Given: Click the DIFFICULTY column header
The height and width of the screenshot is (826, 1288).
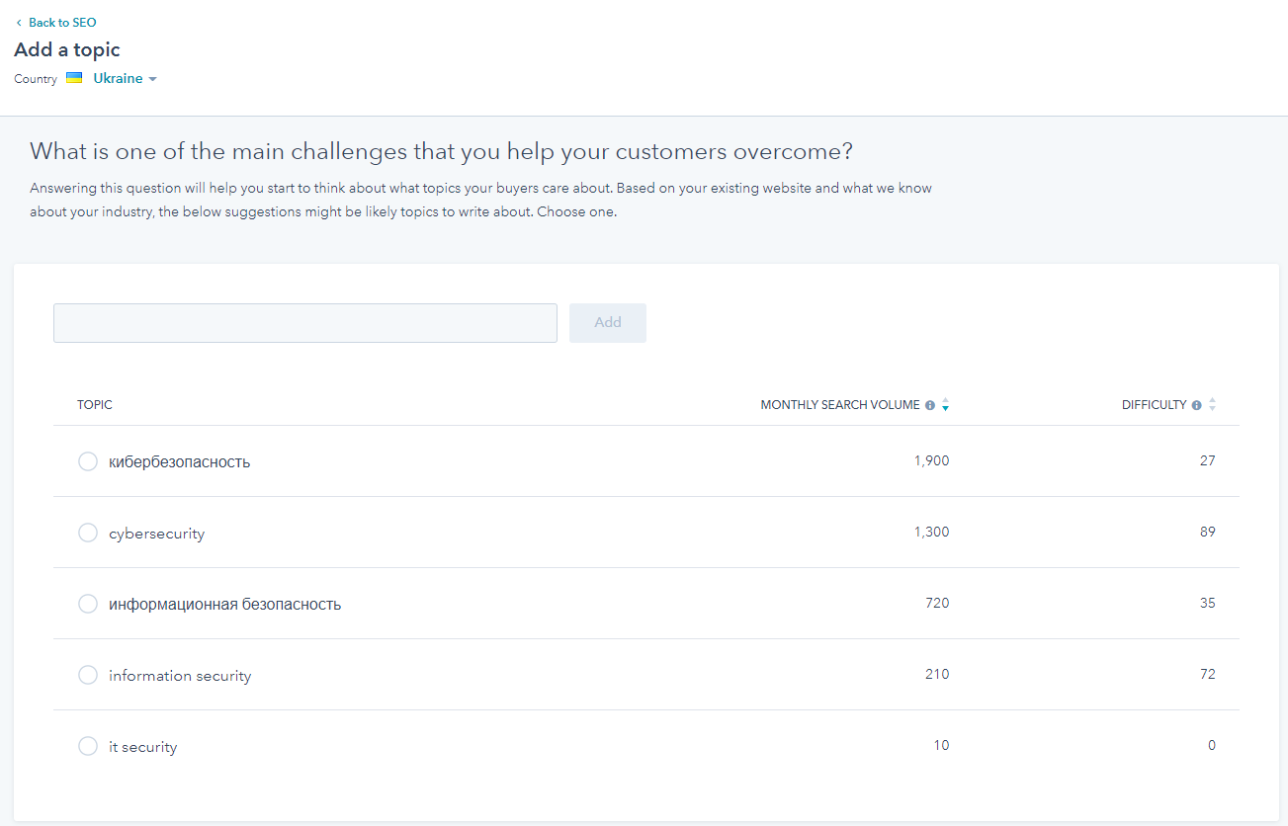Looking at the screenshot, I should (1154, 405).
